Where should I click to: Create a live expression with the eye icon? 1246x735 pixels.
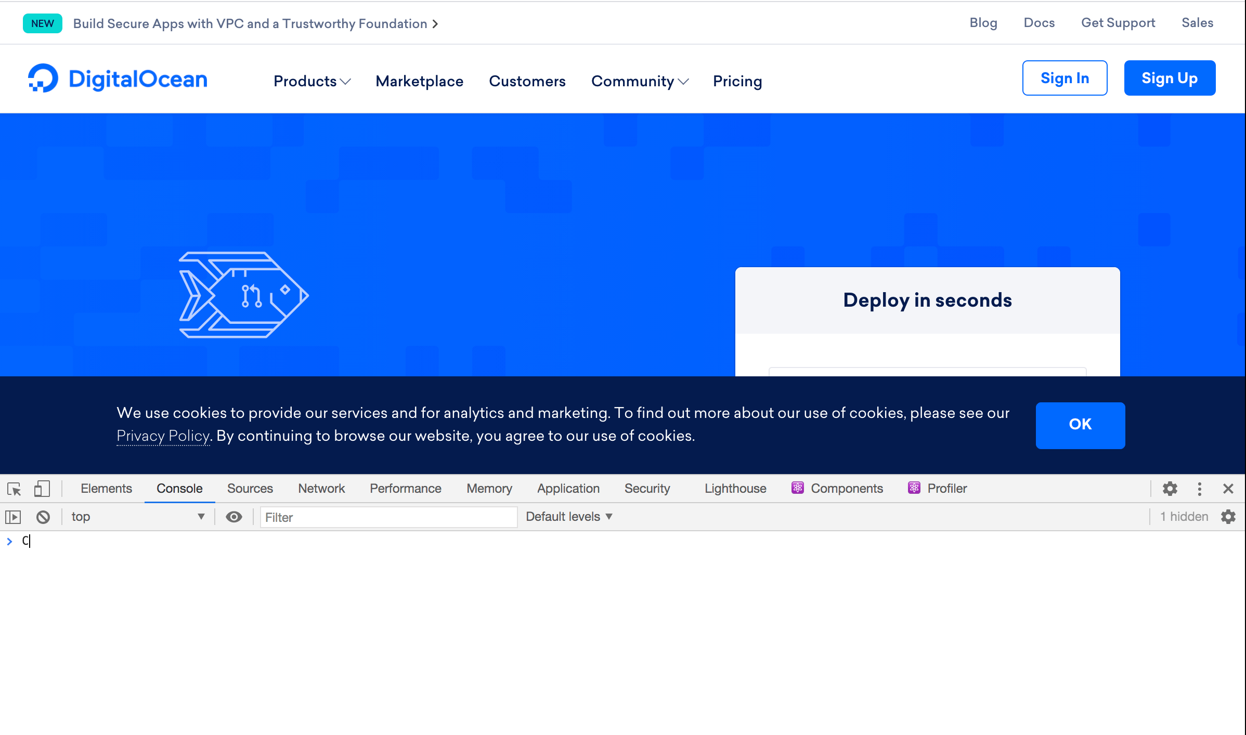[x=234, y=517]
